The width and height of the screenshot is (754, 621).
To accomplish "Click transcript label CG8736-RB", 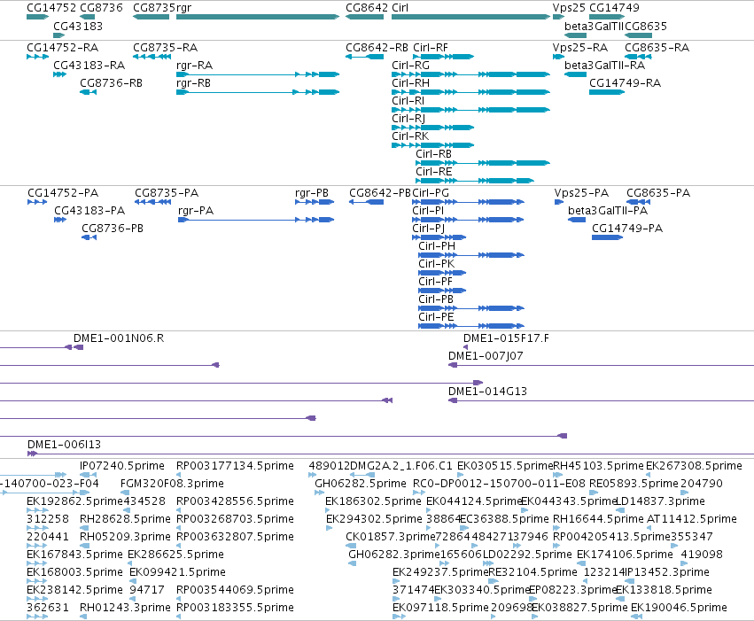I will 111,83.
